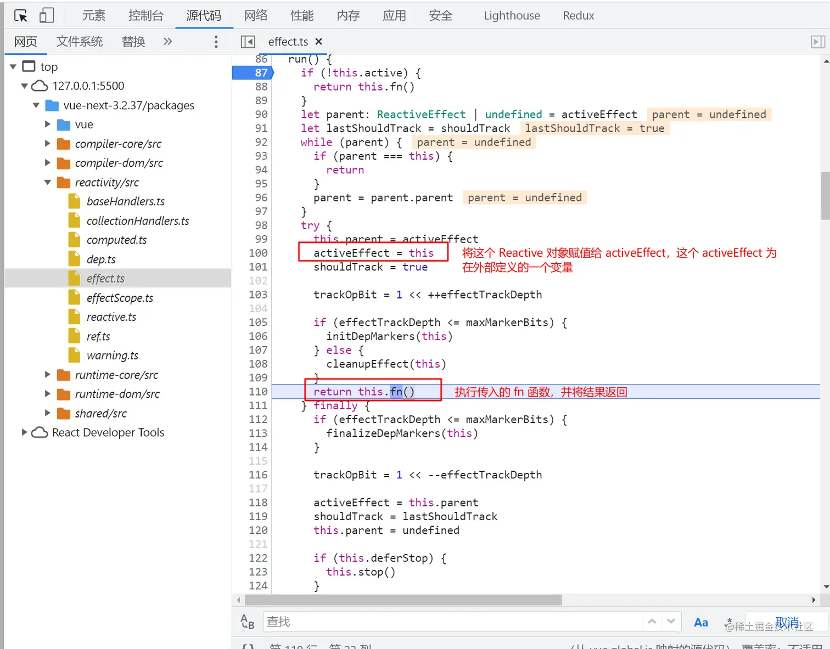Open the 安全 tab
The image size is (830, 649).
(x=440, y=15)
